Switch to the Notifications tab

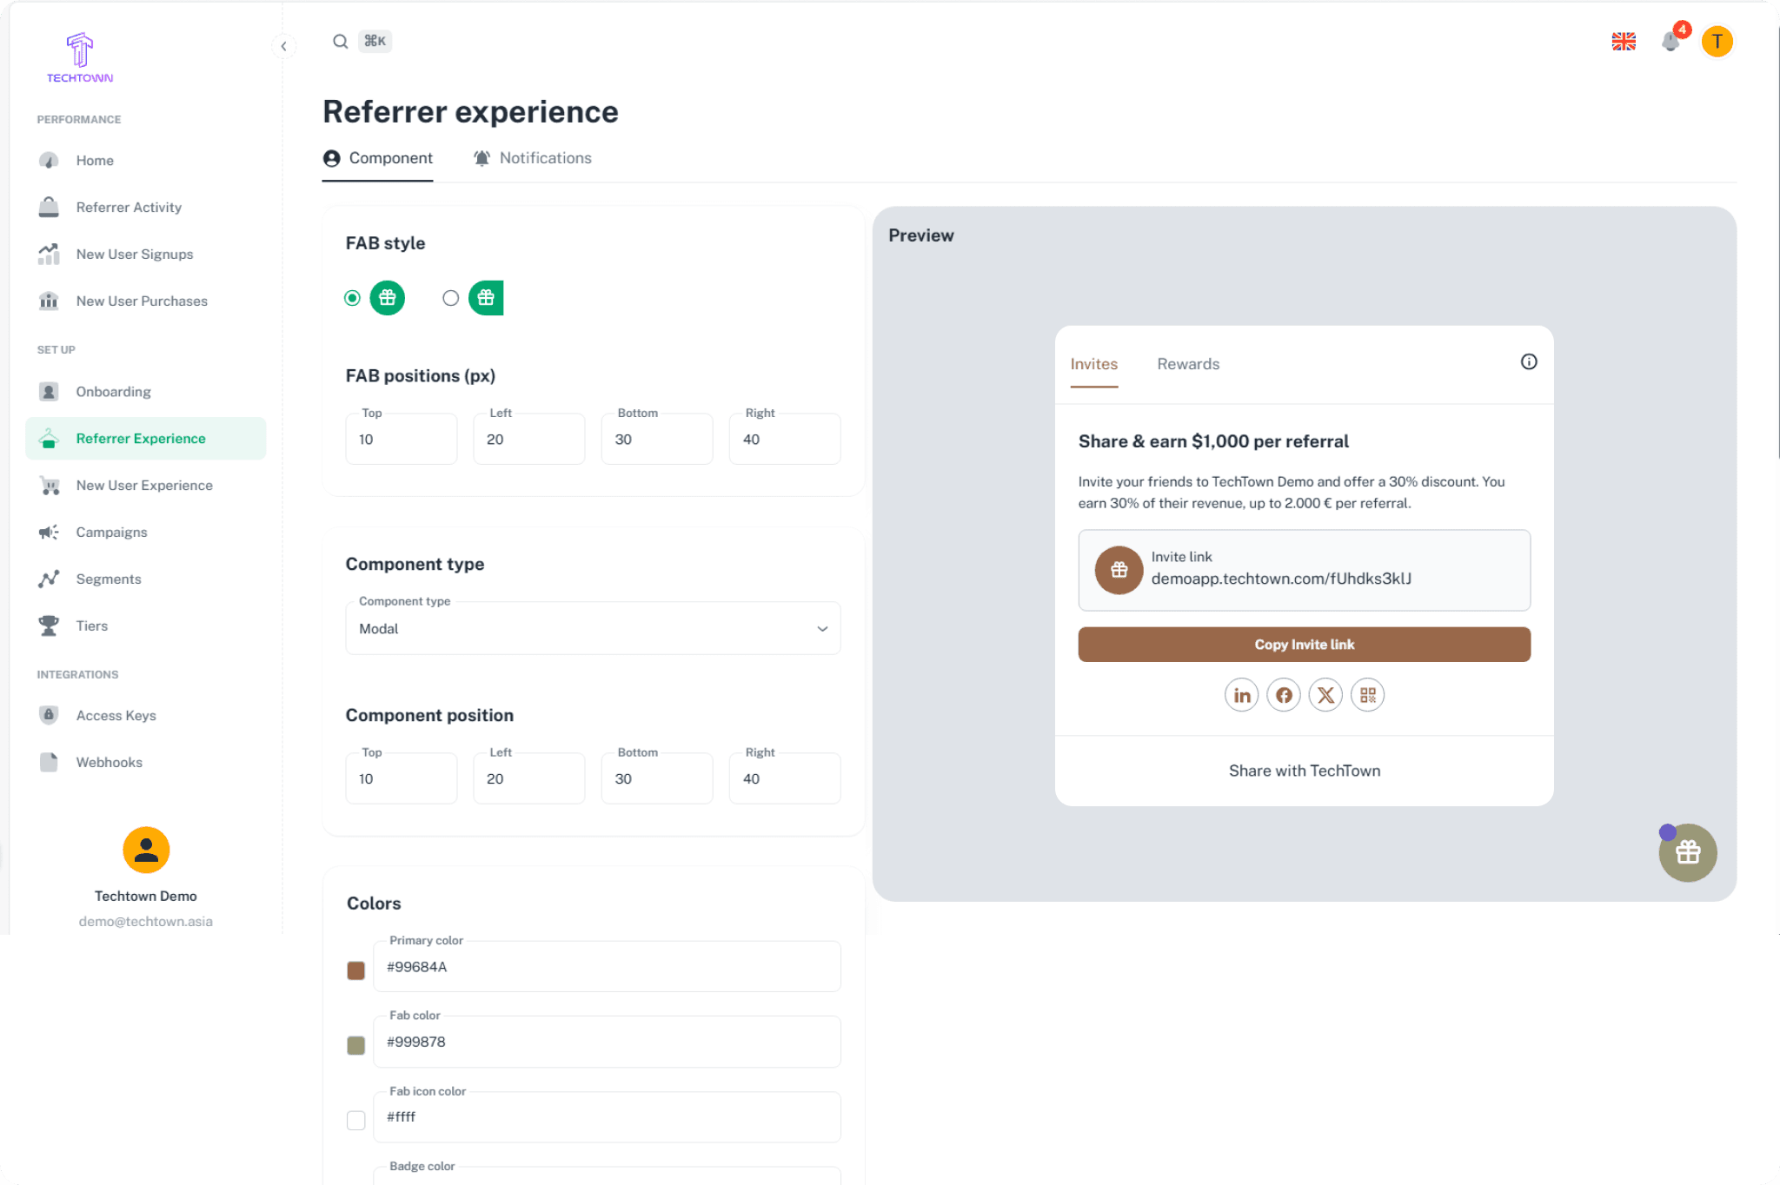coord(533,158)
